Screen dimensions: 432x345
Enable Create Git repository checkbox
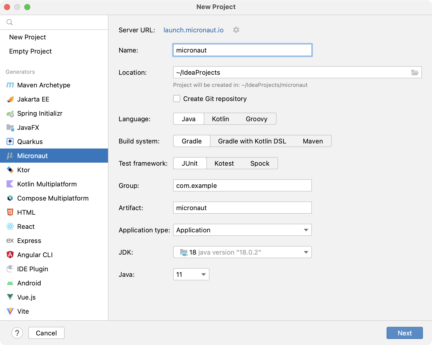[x=177, y=98]
